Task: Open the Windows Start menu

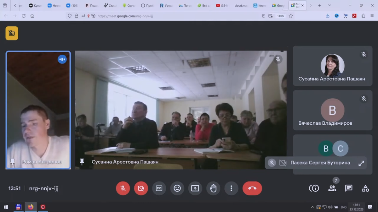Action: click(x=6, y=207)
